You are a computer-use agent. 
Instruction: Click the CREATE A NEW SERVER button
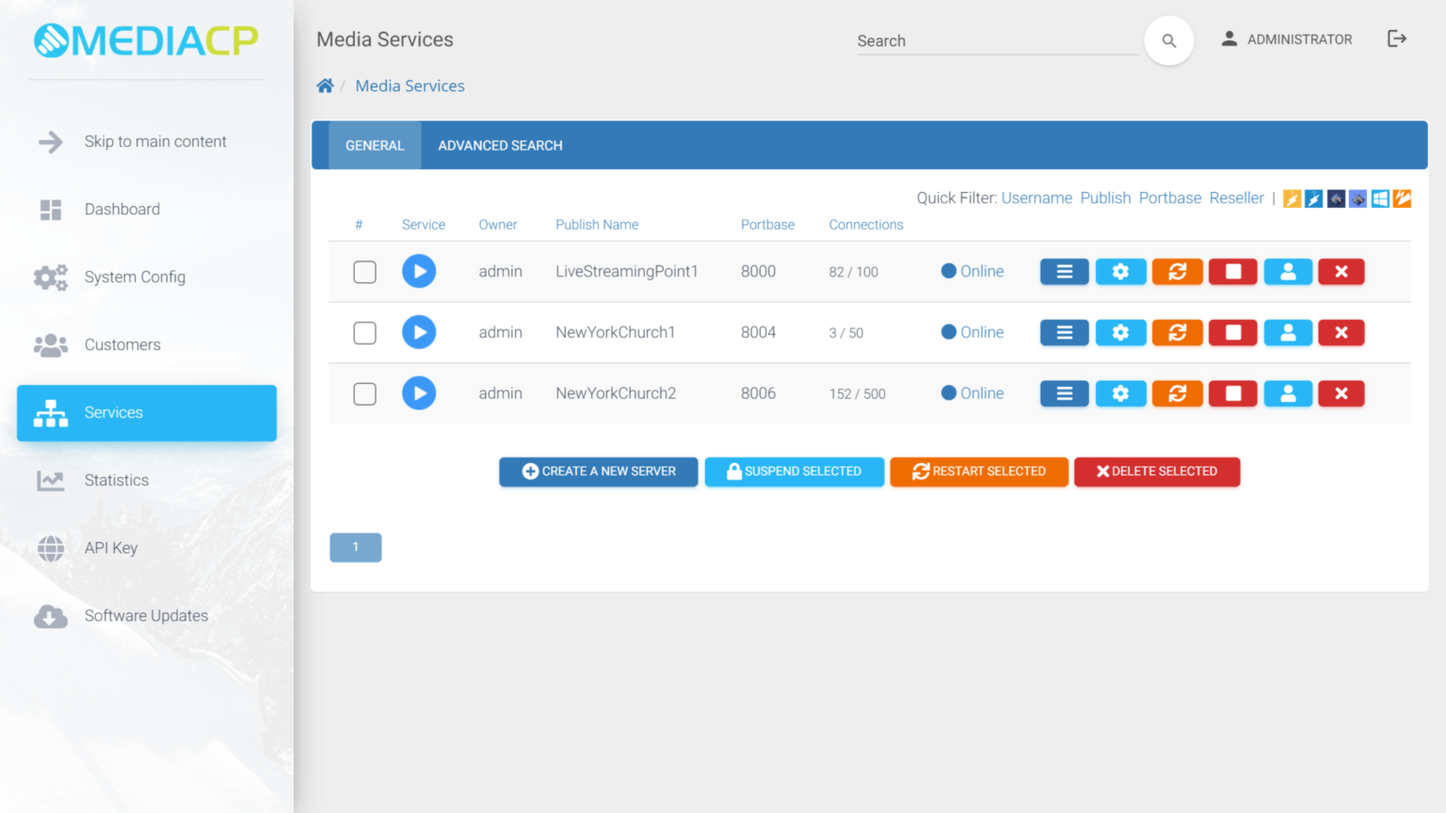[x=598, y=471]
